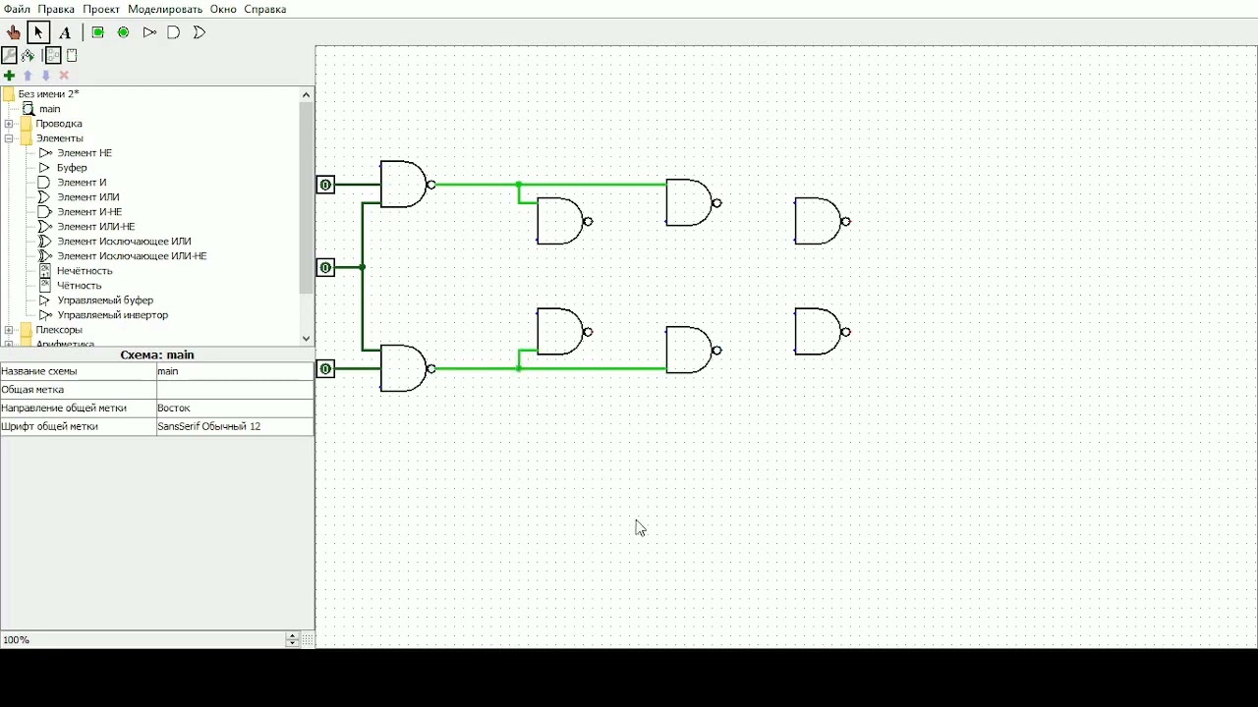Toggle the middle input pin value
The image size is (1258, 707).
(x=325, y=267)
